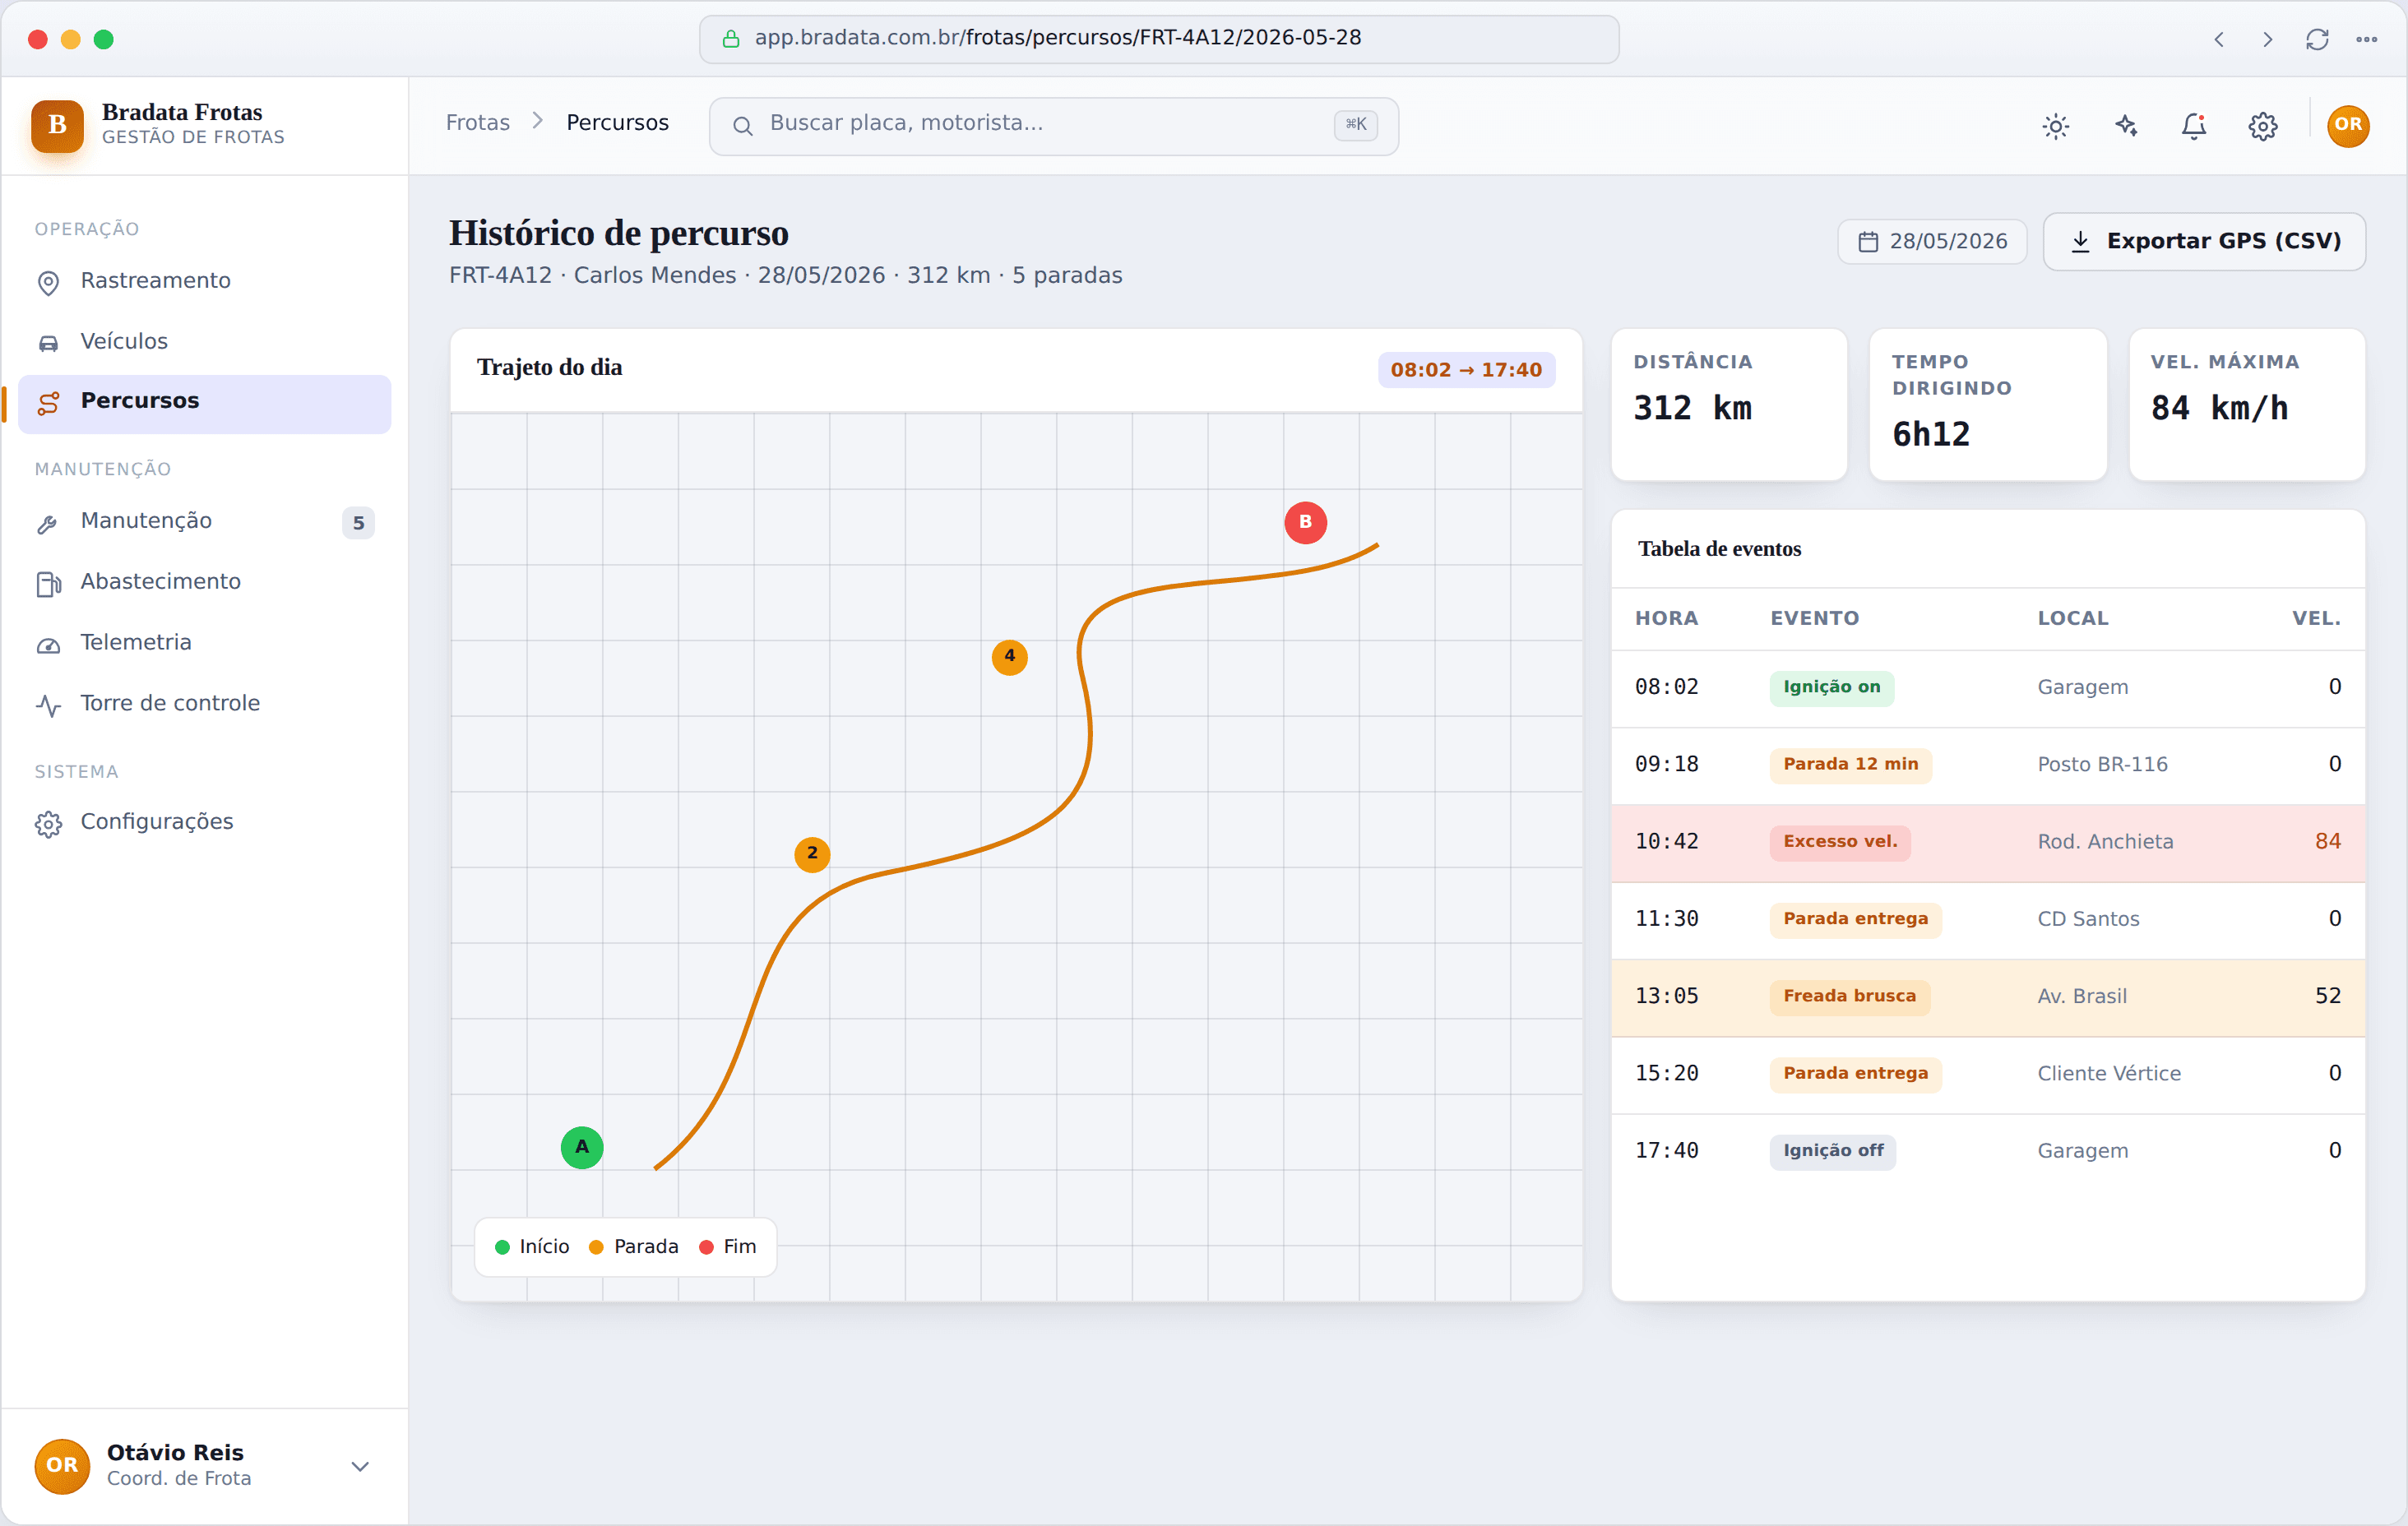
Task: Export GPS data as CSV
Action: pyautogui.click(x=2203, y=242)
